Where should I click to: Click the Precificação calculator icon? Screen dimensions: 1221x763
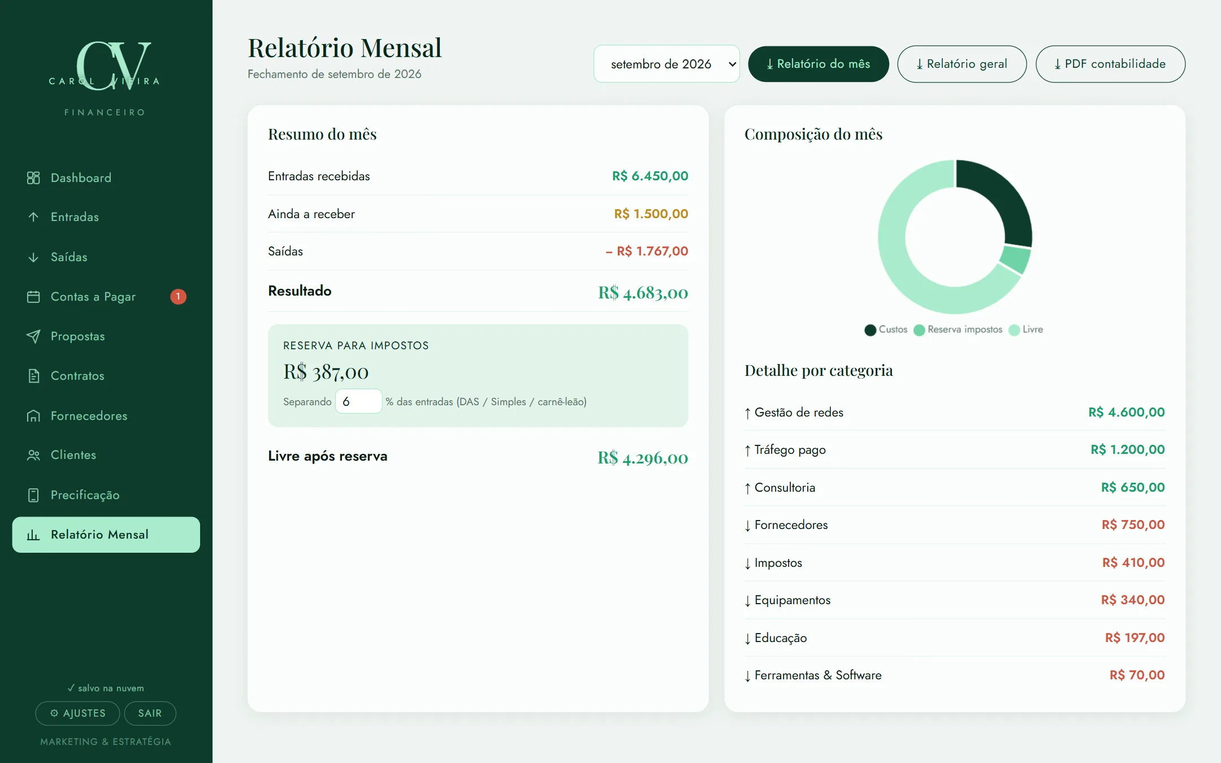[x=33, y=495]
